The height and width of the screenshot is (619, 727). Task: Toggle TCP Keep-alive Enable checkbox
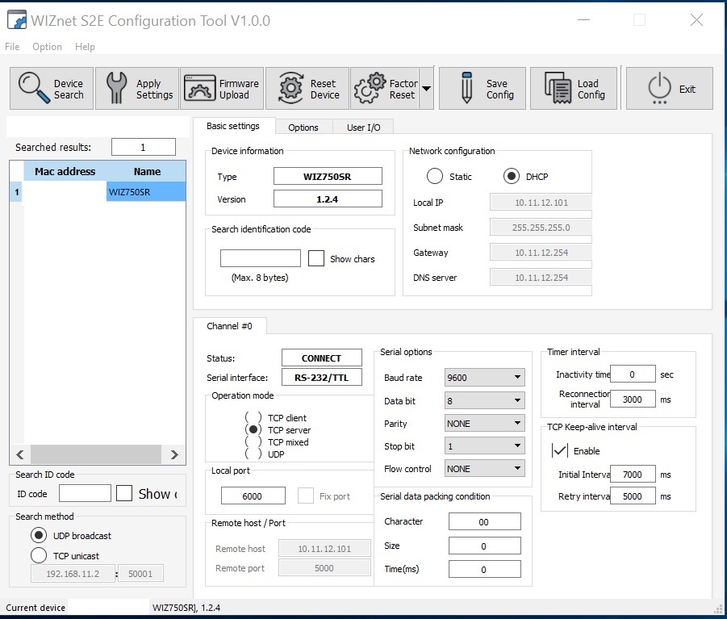pyautogui.click(x=560, y=450)
